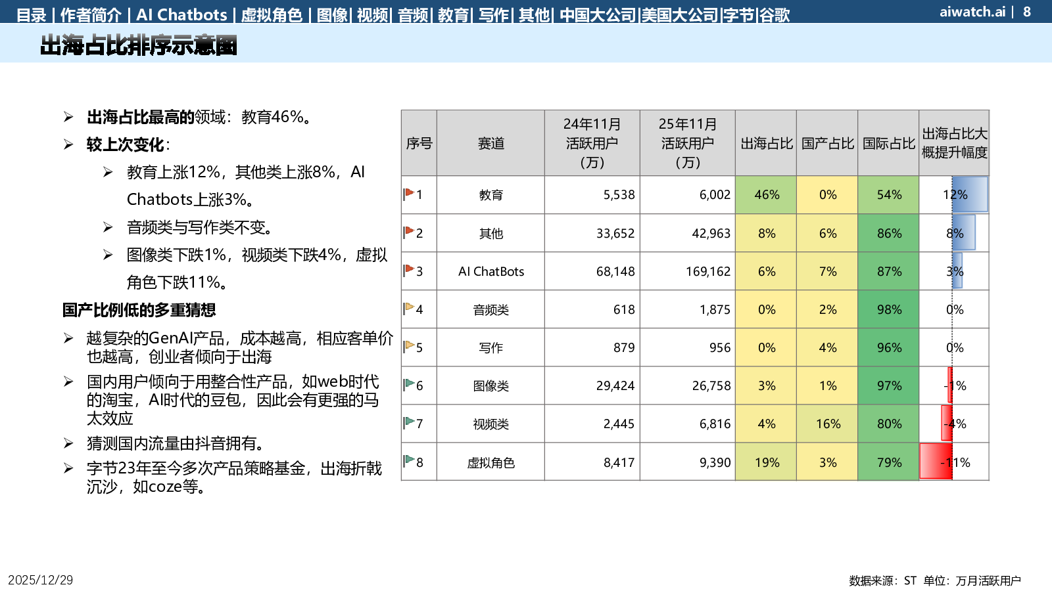
Task: Jump to the 虚拟角色 section
Action: click(272, 14)
